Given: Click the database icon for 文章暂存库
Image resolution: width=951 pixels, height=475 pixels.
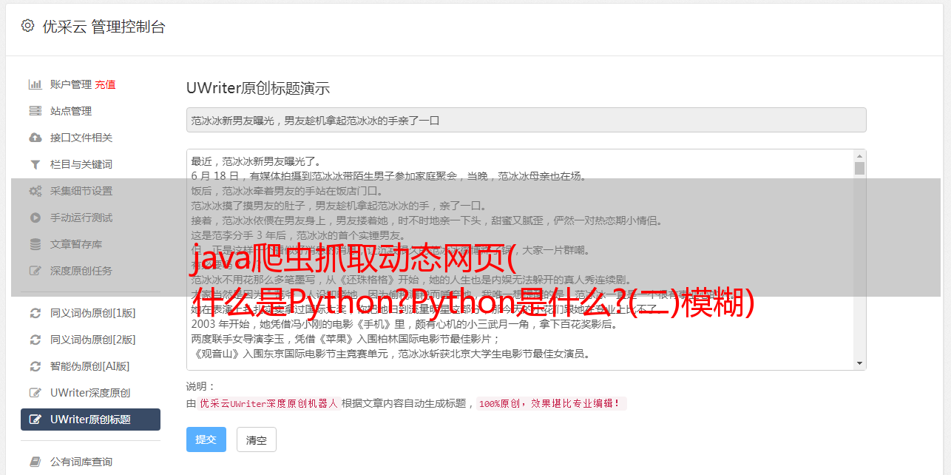Looking at the screenshot, I should pos(35,244).
